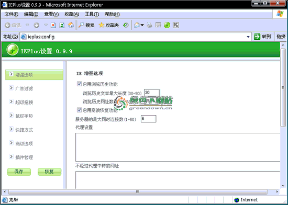
Task: Open the 文件(F) menu
Action: pyautogui.click(x=12, y=14)
